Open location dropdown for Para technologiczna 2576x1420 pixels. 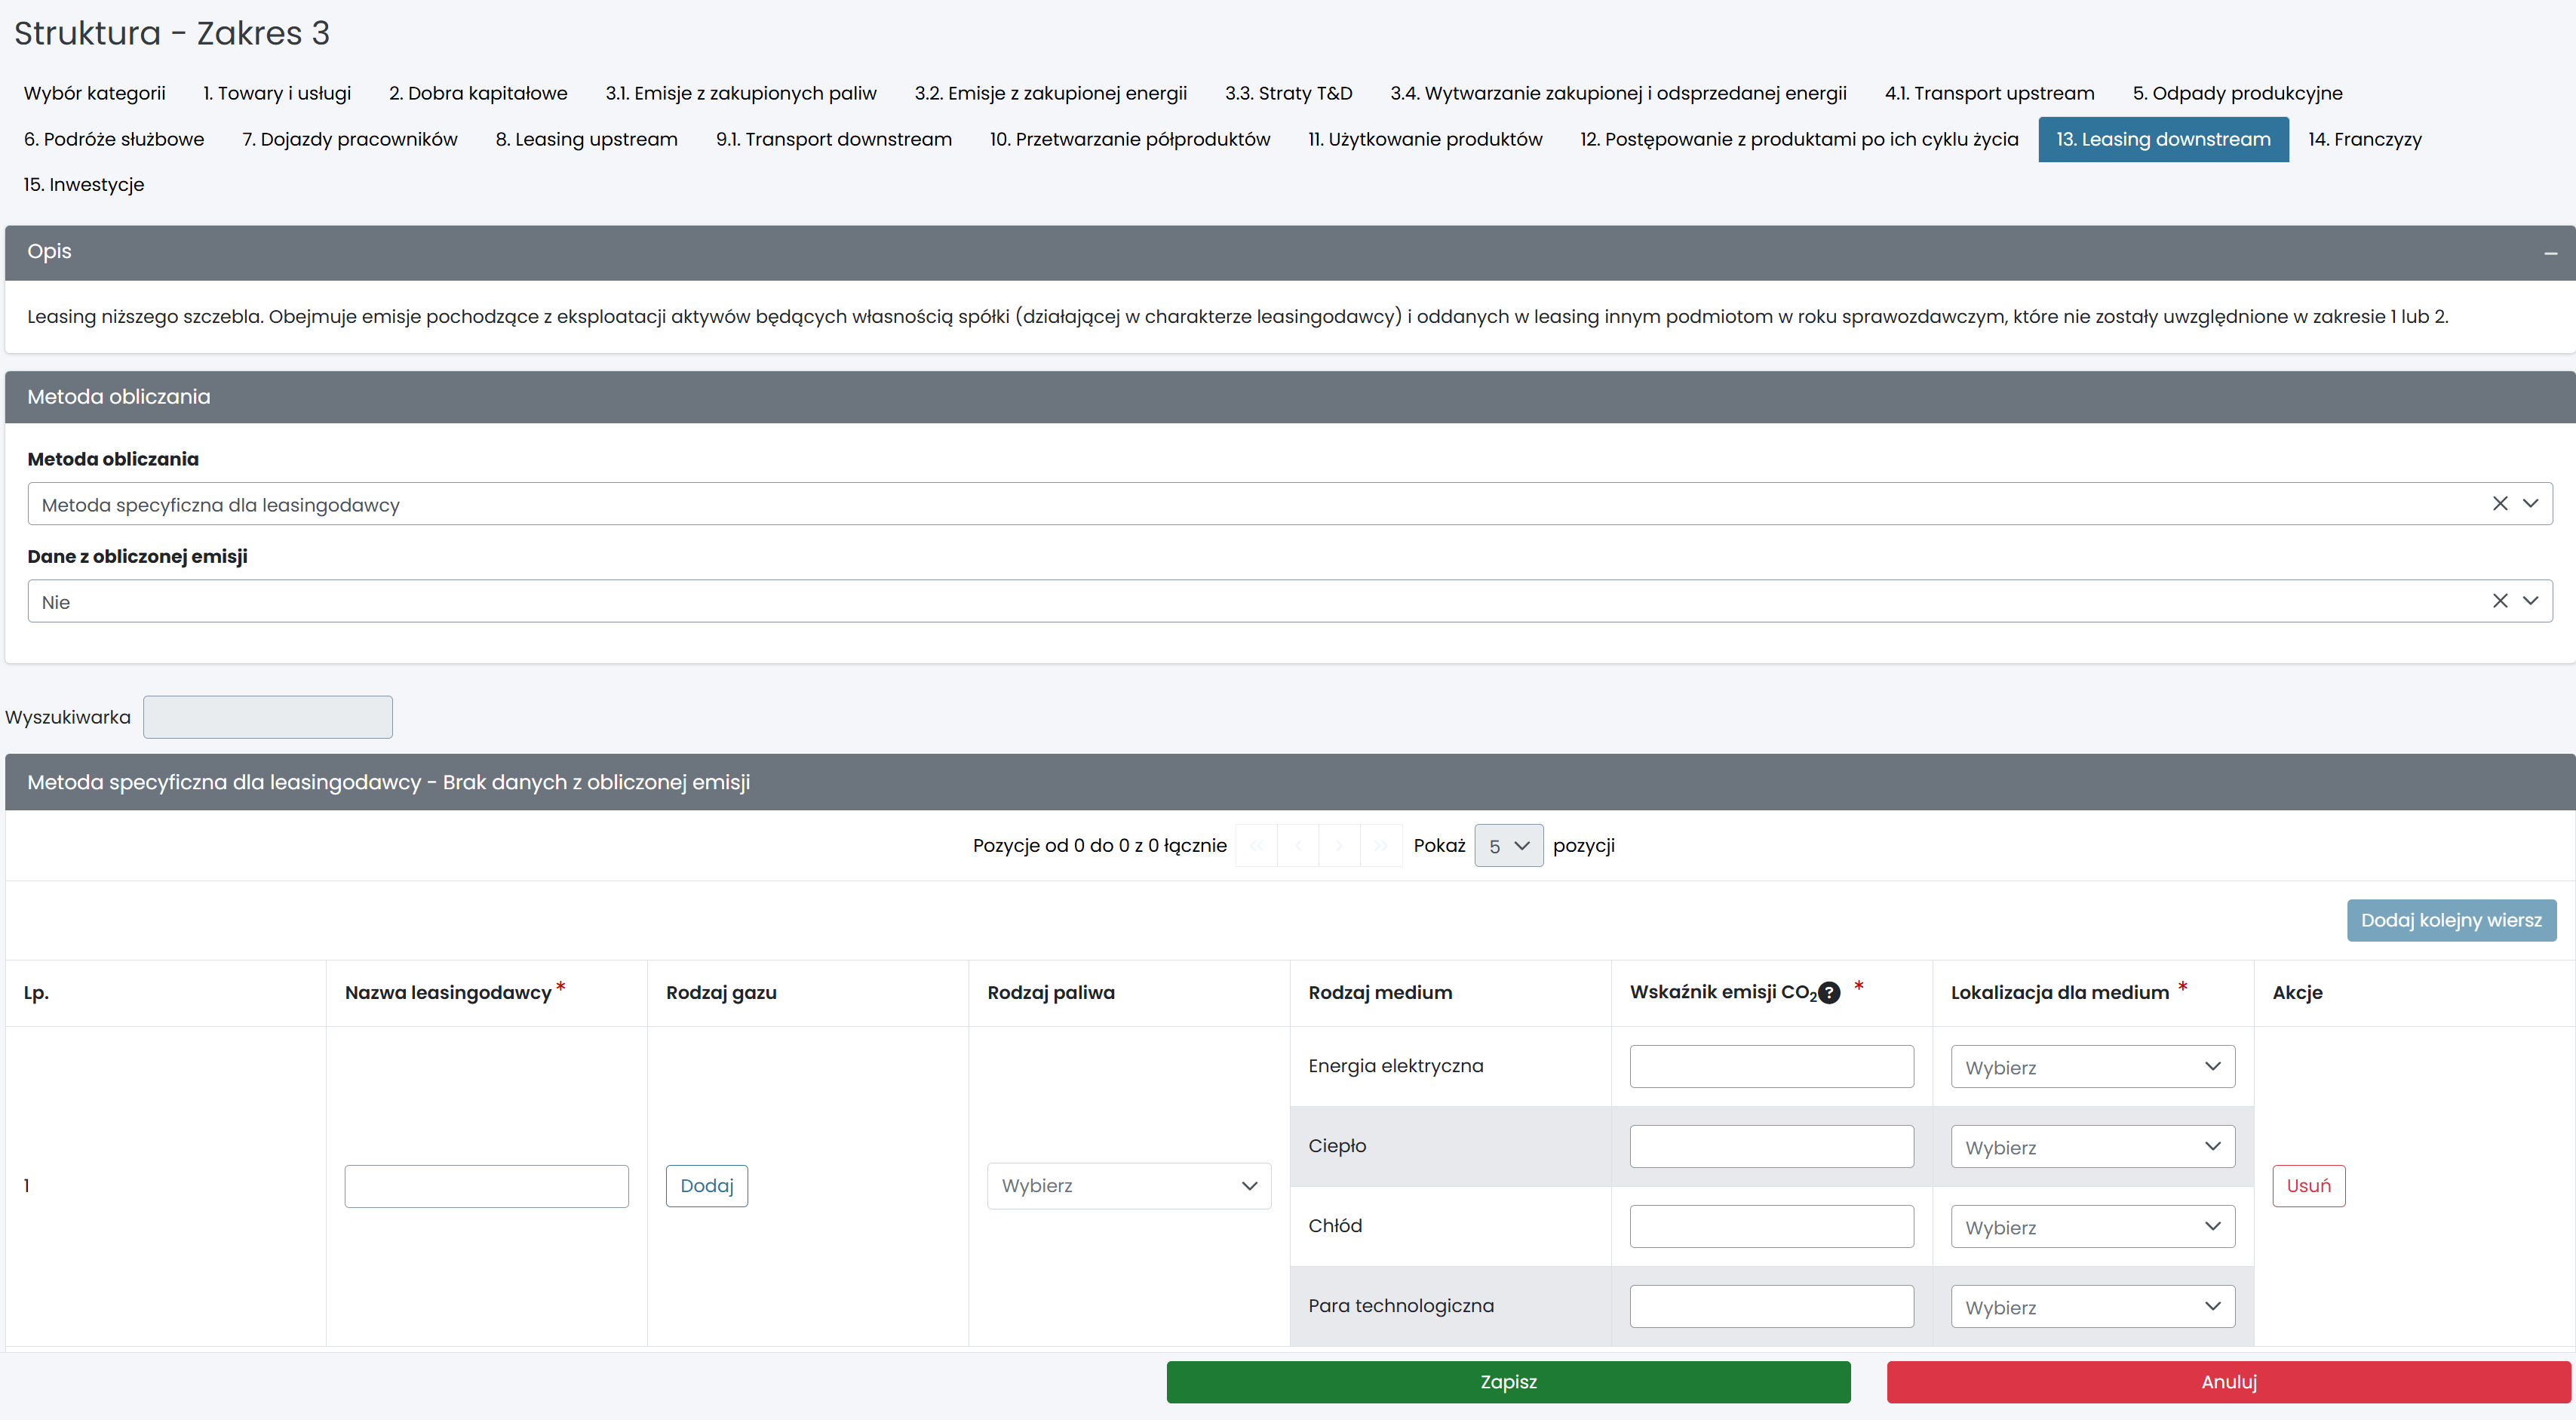pyautogui.click(x=2092, y=1307)
